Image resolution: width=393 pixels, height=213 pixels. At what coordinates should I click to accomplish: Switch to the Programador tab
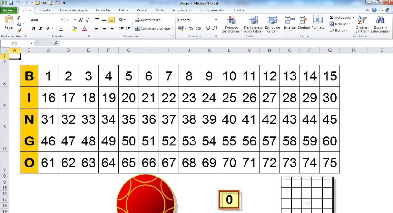click(182, 10)
